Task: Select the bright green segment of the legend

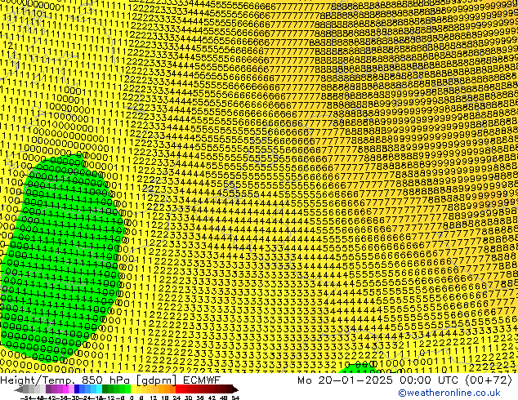Action: tap(127, 389)
